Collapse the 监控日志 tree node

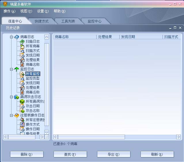pos(12,69)
